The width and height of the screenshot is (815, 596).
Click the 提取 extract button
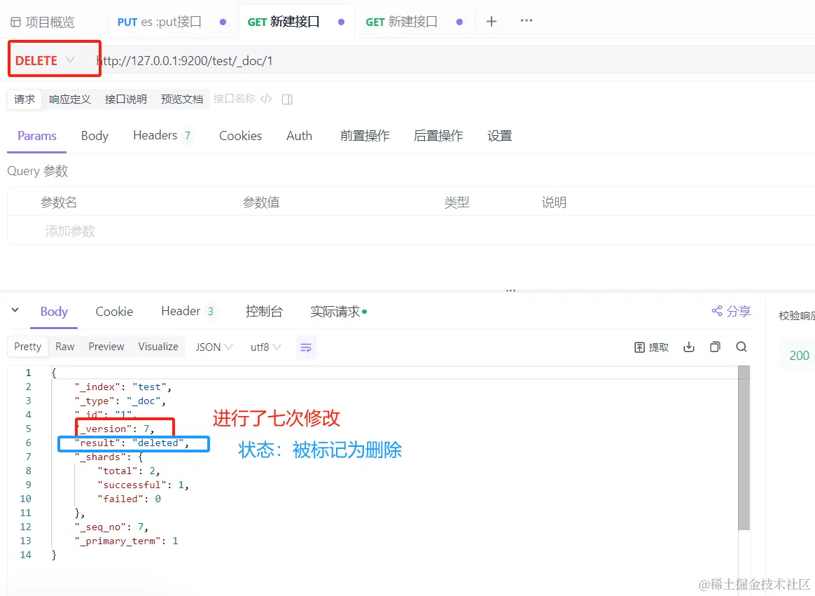click(651, 347)
